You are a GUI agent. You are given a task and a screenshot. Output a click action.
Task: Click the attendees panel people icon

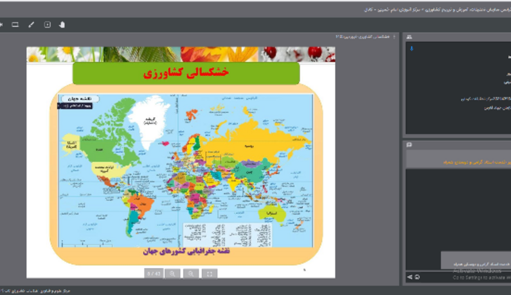409,37
